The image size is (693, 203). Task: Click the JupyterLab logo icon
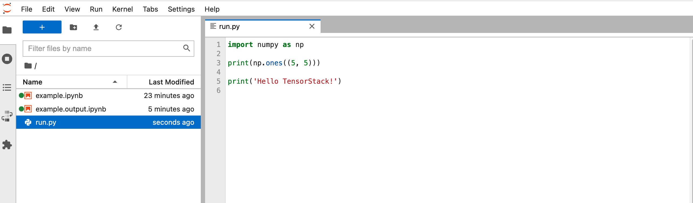pyautogui.click(x=7, y=8)
